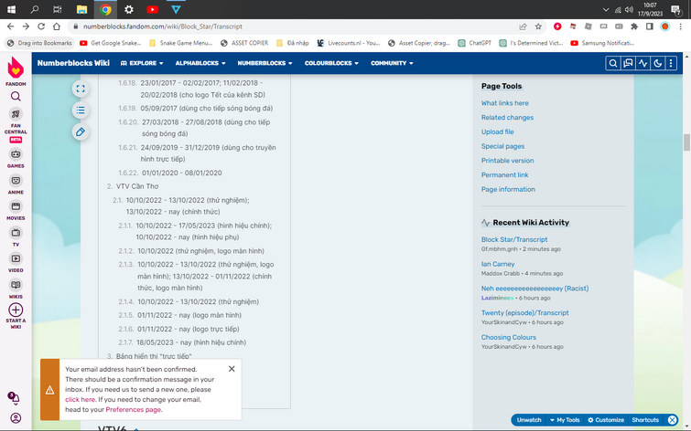Click Upload file link

pyautogui.click(x=497, y=131)
